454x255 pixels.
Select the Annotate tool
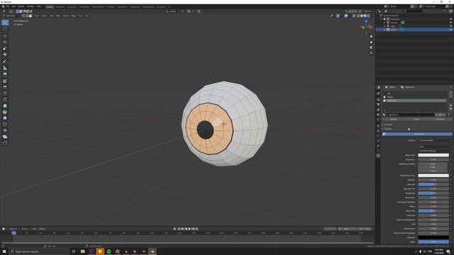5,62
